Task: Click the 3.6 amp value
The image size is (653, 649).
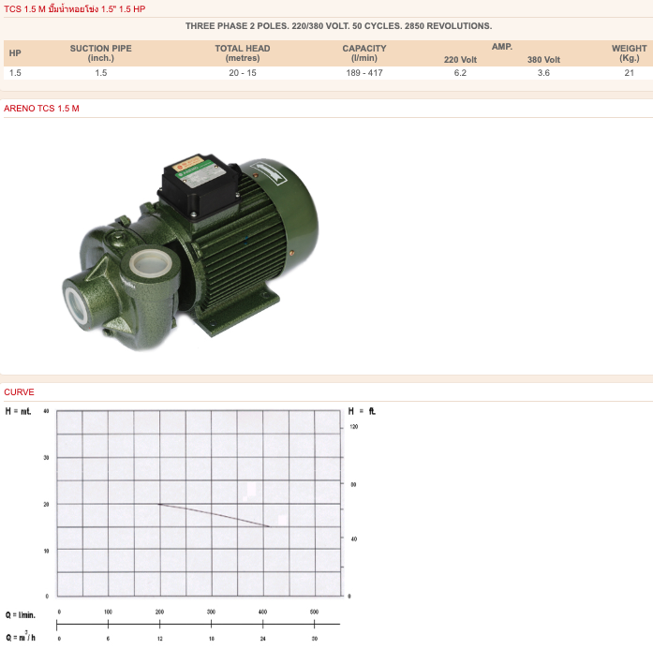Action: tap(543, 73)
